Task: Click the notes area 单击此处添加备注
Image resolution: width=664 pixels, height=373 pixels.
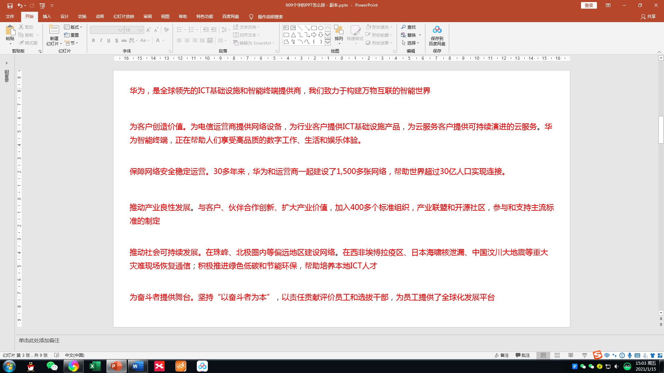Action: (39, 341)
